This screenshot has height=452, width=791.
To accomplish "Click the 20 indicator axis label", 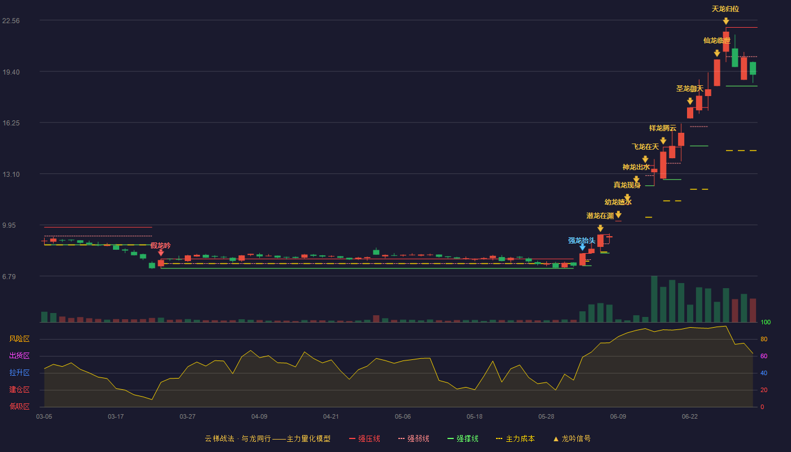I will [764, 390].
